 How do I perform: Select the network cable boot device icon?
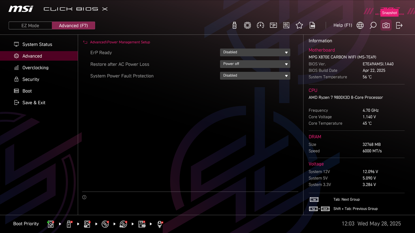pyautogui.click(x=160, y=224)
